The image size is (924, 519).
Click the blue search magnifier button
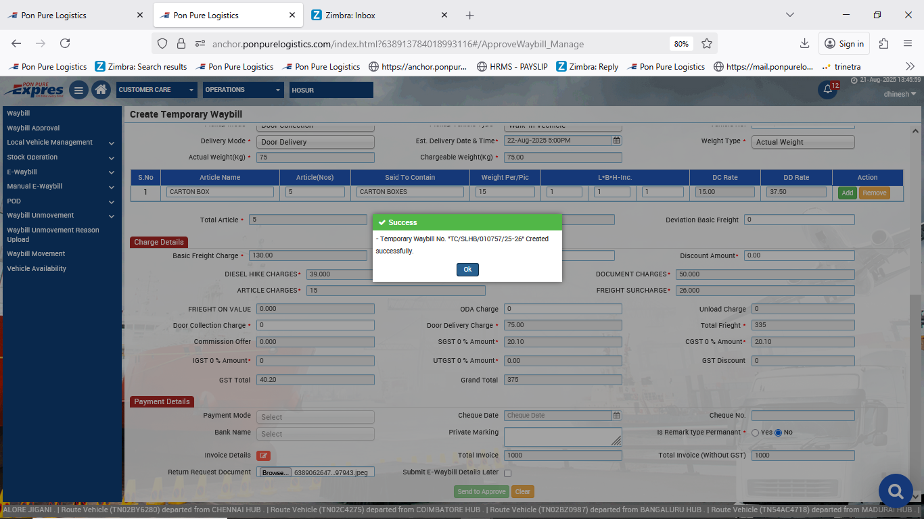click(x=896, y=491)
